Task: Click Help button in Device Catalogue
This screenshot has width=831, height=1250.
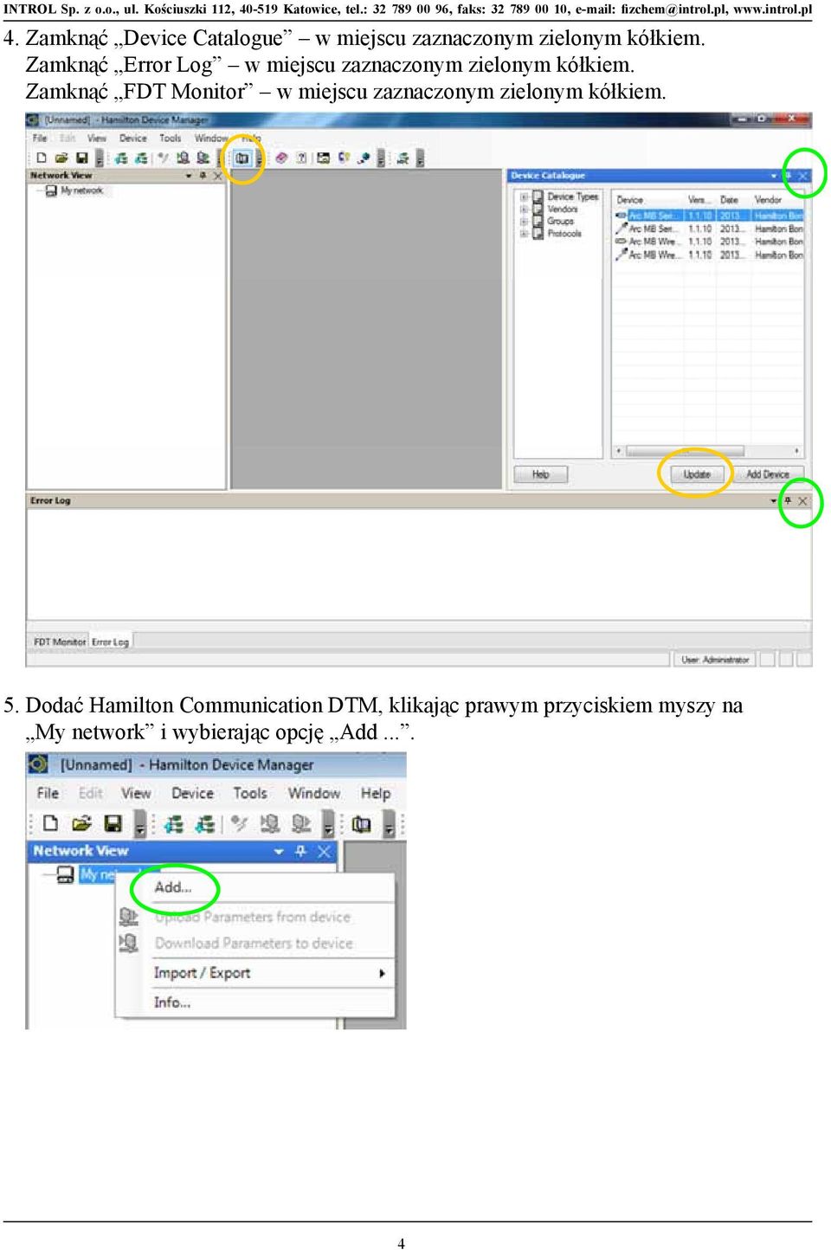Action: coord(540,474)
